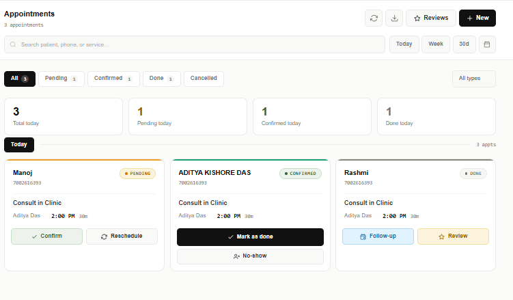Click the New appointment plus button
Screen dimensions: 513x300
pyautogui.click(x=477, y=18)
